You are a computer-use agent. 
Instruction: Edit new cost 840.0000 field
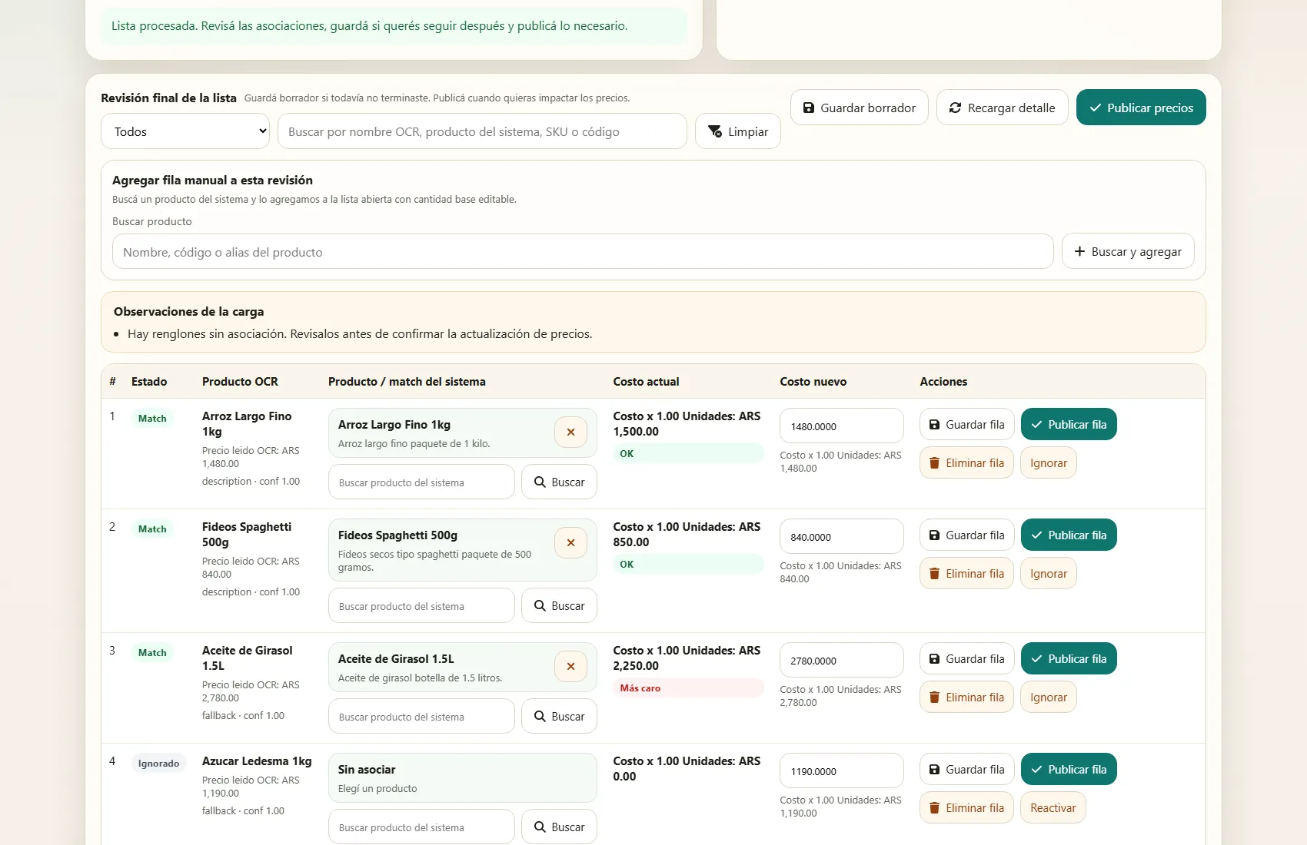tap(842, 537)
